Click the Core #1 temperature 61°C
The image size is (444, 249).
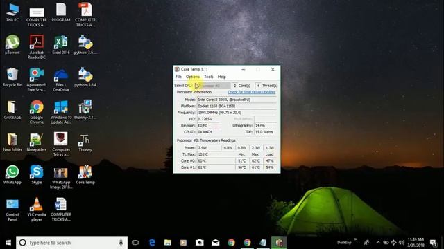coord(216,167)
